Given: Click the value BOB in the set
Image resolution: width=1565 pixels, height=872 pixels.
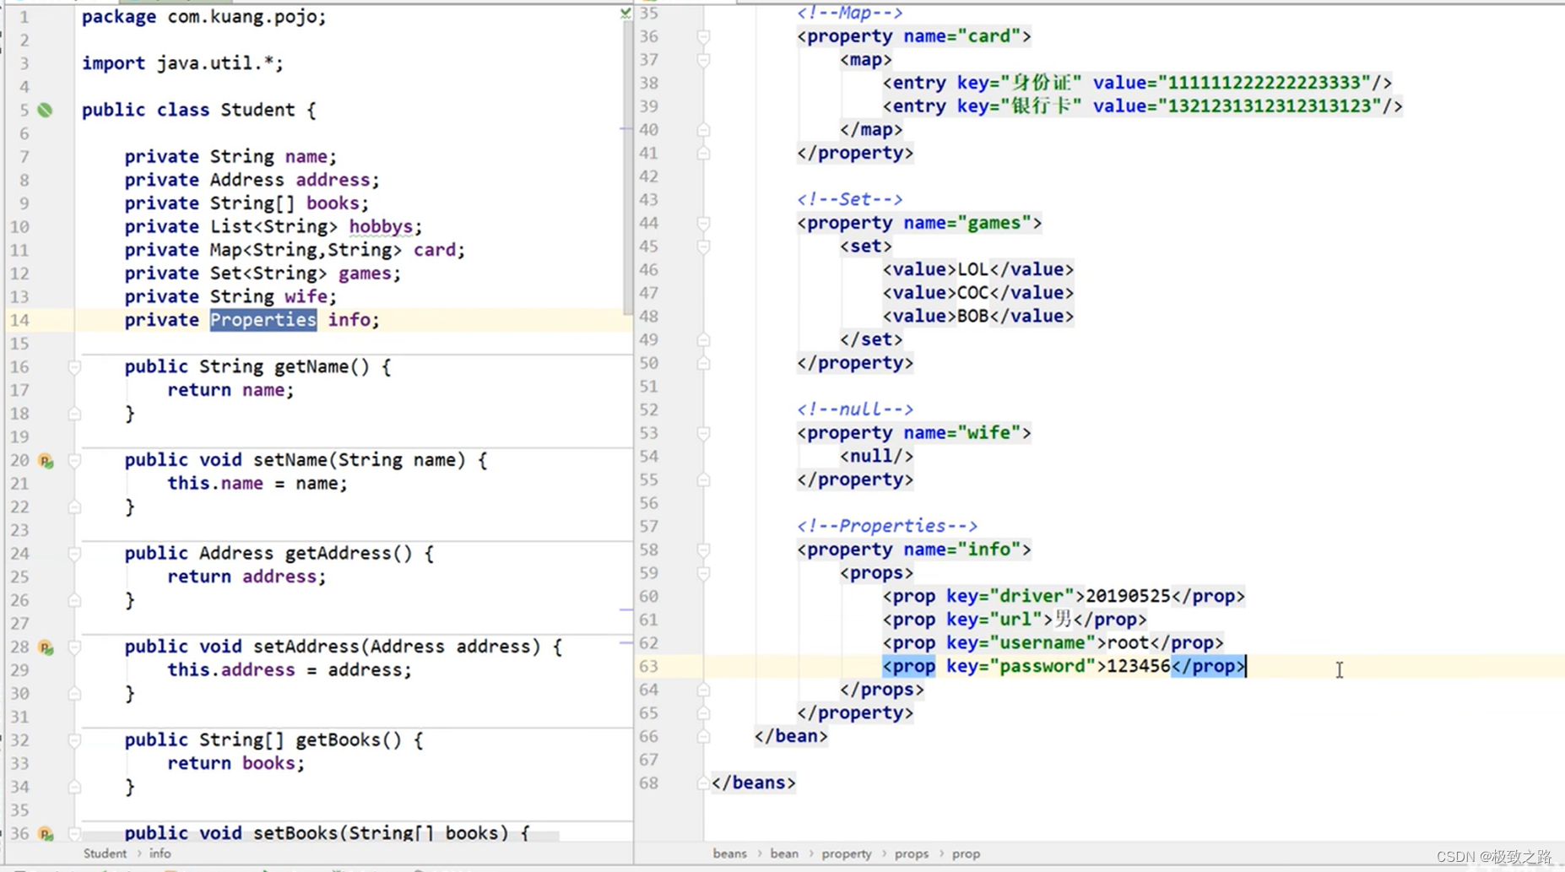Looking at the screenshot, I should click(x=972, y=317).
